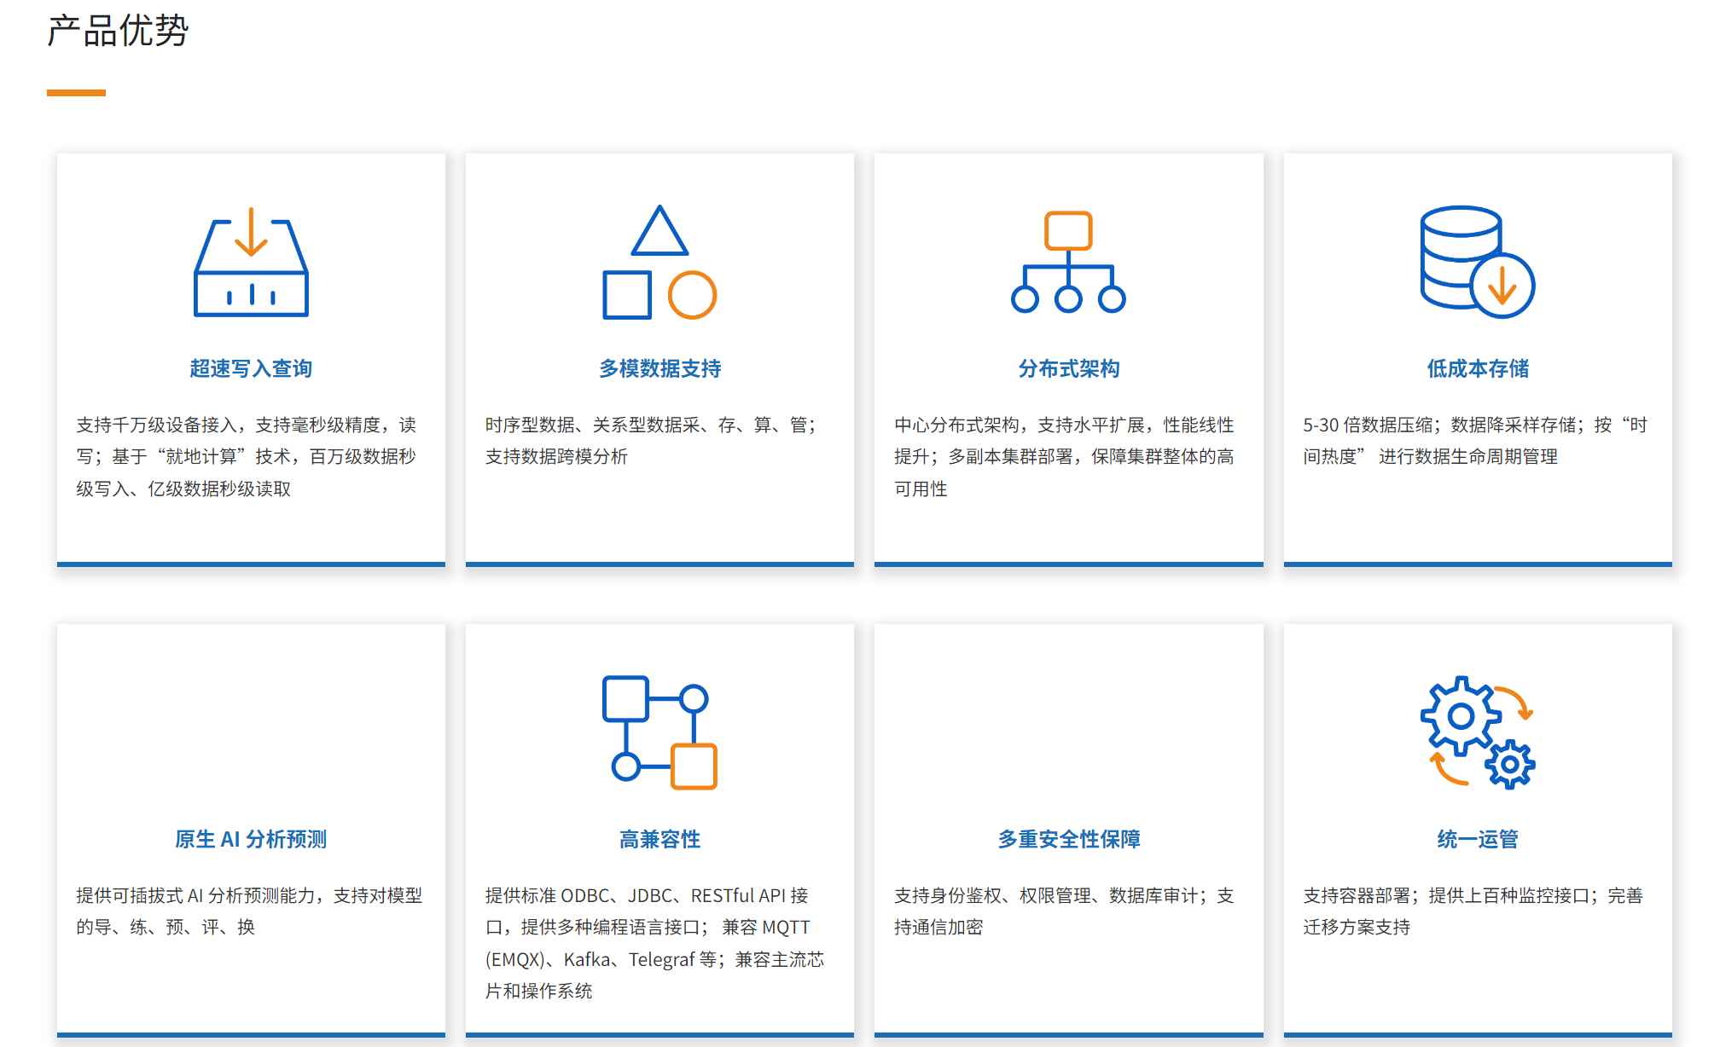Click the 高兼容性 heading
Screen dimensions: 1720x1047
660,839
